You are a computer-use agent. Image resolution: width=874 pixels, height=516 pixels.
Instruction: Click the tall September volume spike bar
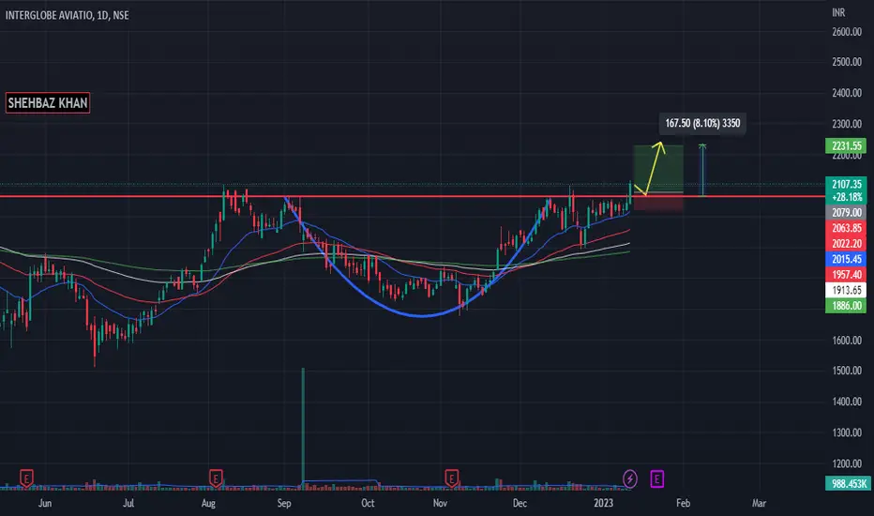(x=303, y=427)
